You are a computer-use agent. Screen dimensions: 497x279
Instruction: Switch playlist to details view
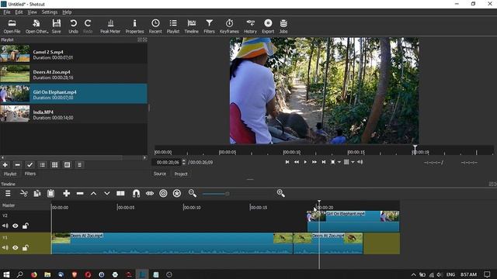tap(42, 165)
